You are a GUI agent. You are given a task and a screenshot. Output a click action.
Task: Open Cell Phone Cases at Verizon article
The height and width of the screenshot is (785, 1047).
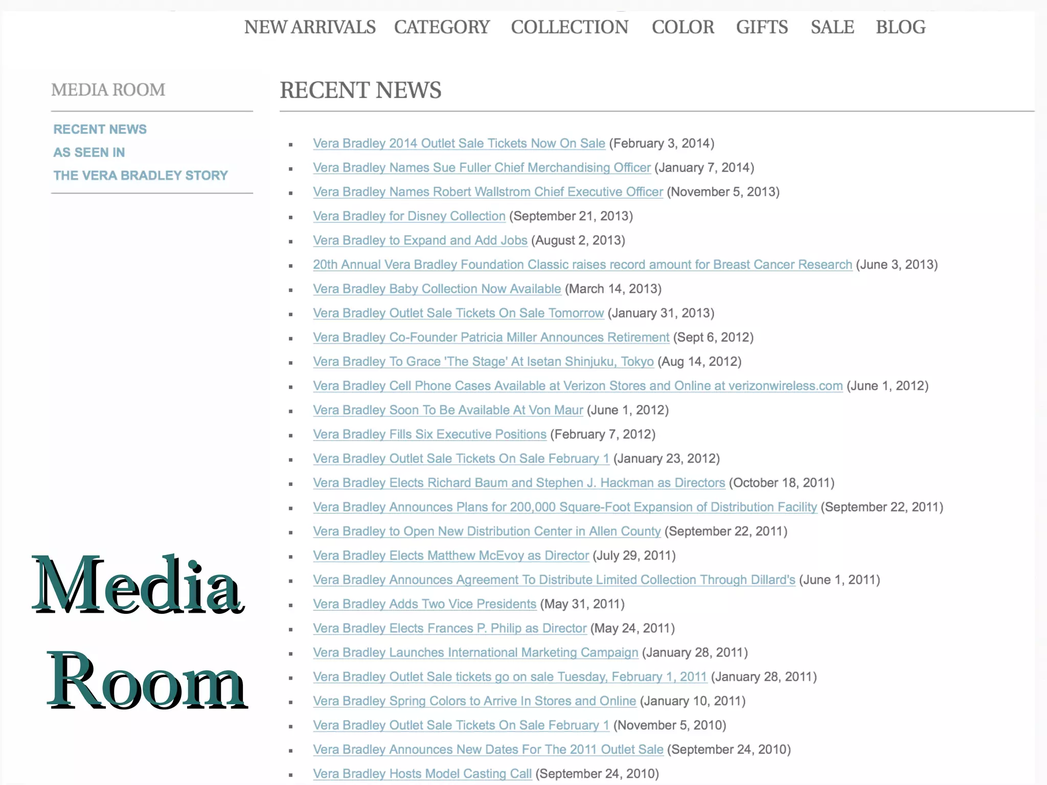(578, 386)
